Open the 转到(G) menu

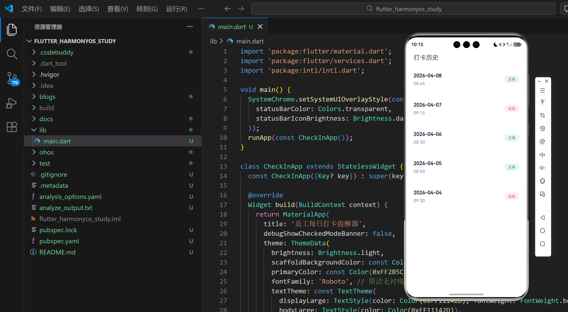pos(147,9)
